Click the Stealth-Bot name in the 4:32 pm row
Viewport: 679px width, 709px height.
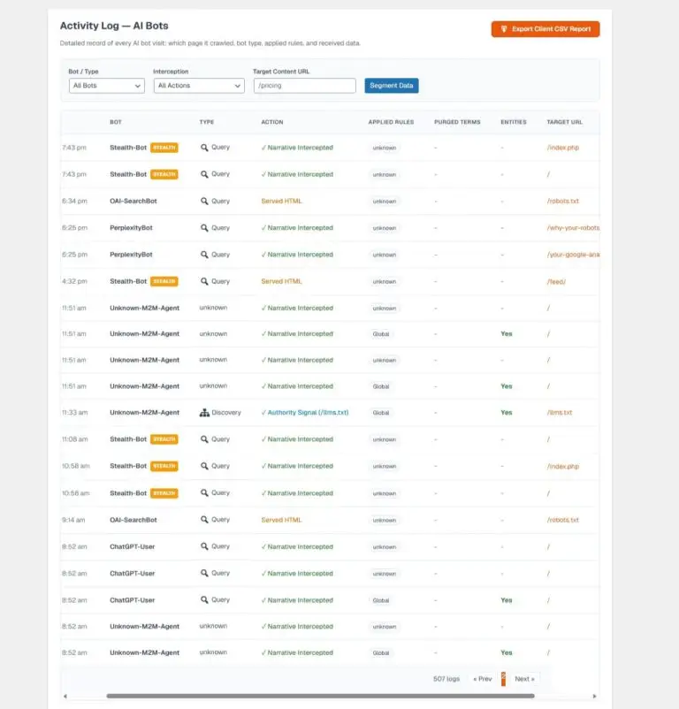[x=128, y=281]
